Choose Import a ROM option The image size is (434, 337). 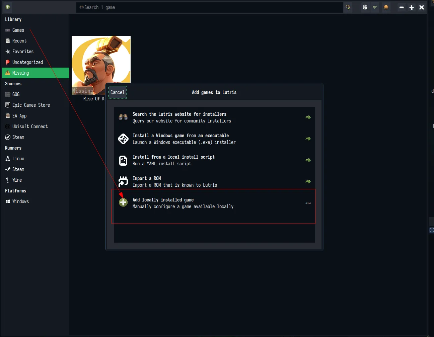[x=214, y=182]
